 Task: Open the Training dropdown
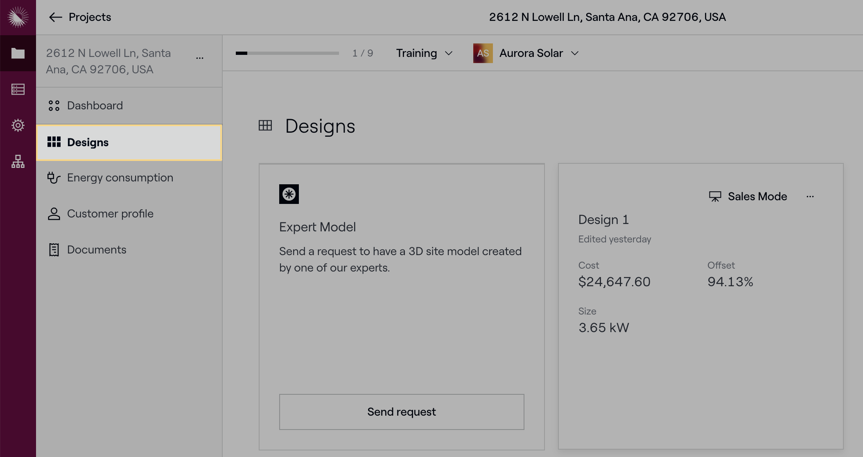424,53
